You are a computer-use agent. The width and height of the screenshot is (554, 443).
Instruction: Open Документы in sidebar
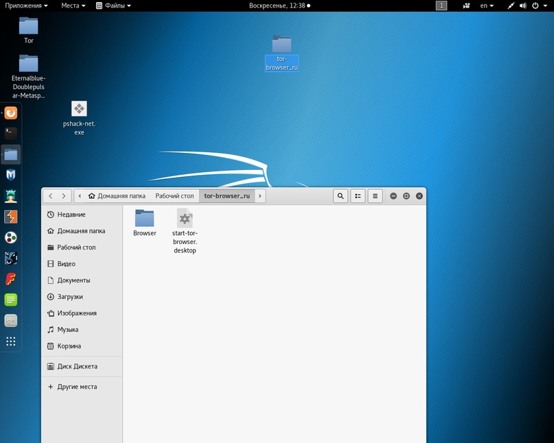(x=82, y=280)
